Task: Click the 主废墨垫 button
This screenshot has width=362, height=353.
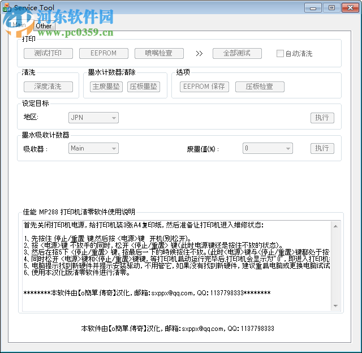Action: pyautogui.click(x=106, y=87)
